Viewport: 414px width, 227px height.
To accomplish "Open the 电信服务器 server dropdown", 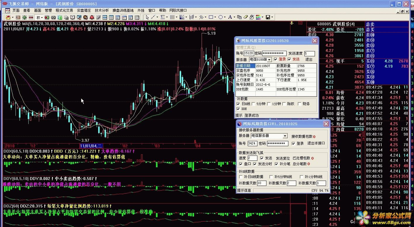I will (x=285, y=136).
